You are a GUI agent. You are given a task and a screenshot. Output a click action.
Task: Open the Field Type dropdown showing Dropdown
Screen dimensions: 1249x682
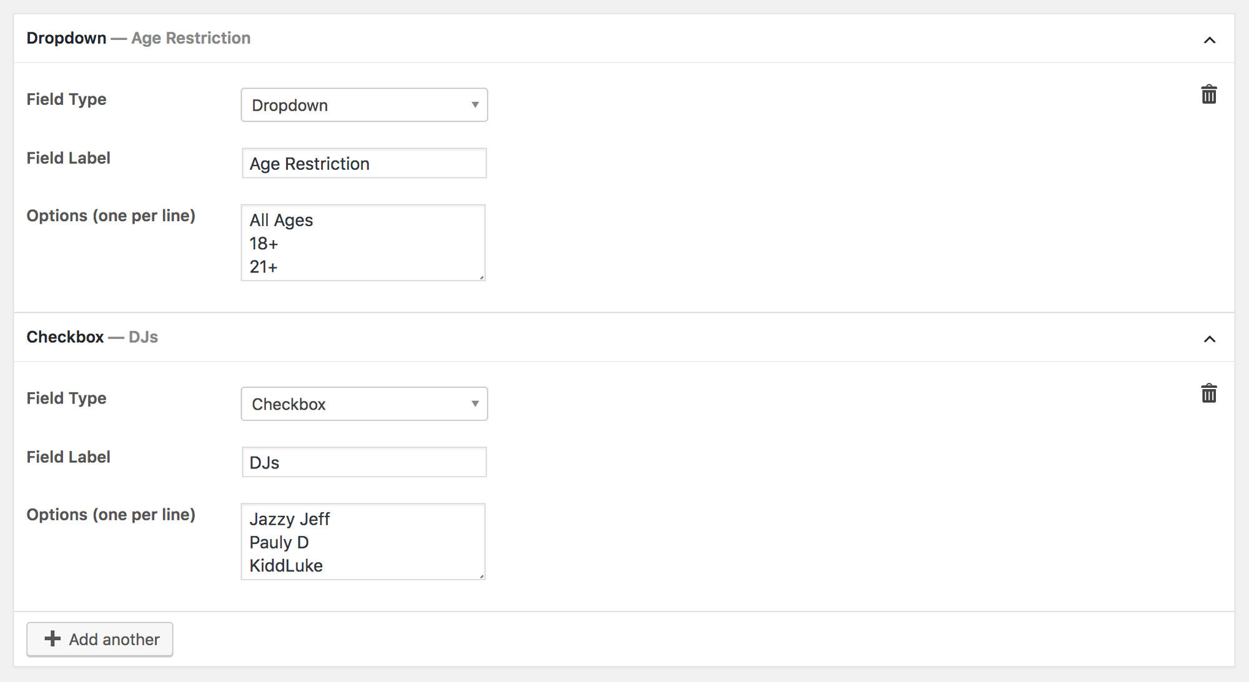click(x=364, y=104)
